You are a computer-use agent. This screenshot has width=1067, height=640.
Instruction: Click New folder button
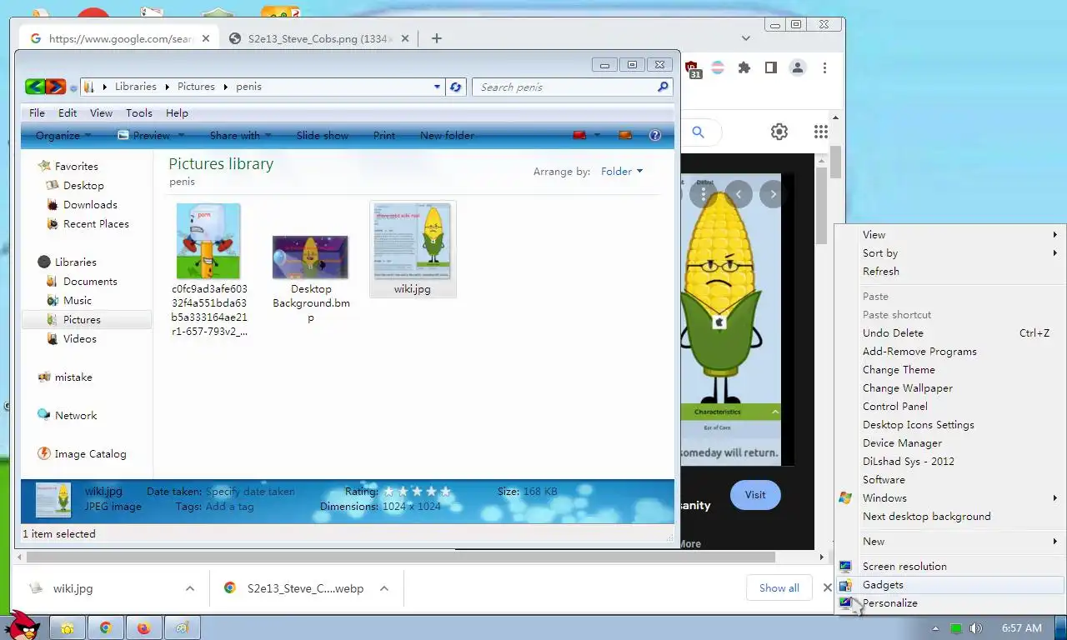(447, 135)
